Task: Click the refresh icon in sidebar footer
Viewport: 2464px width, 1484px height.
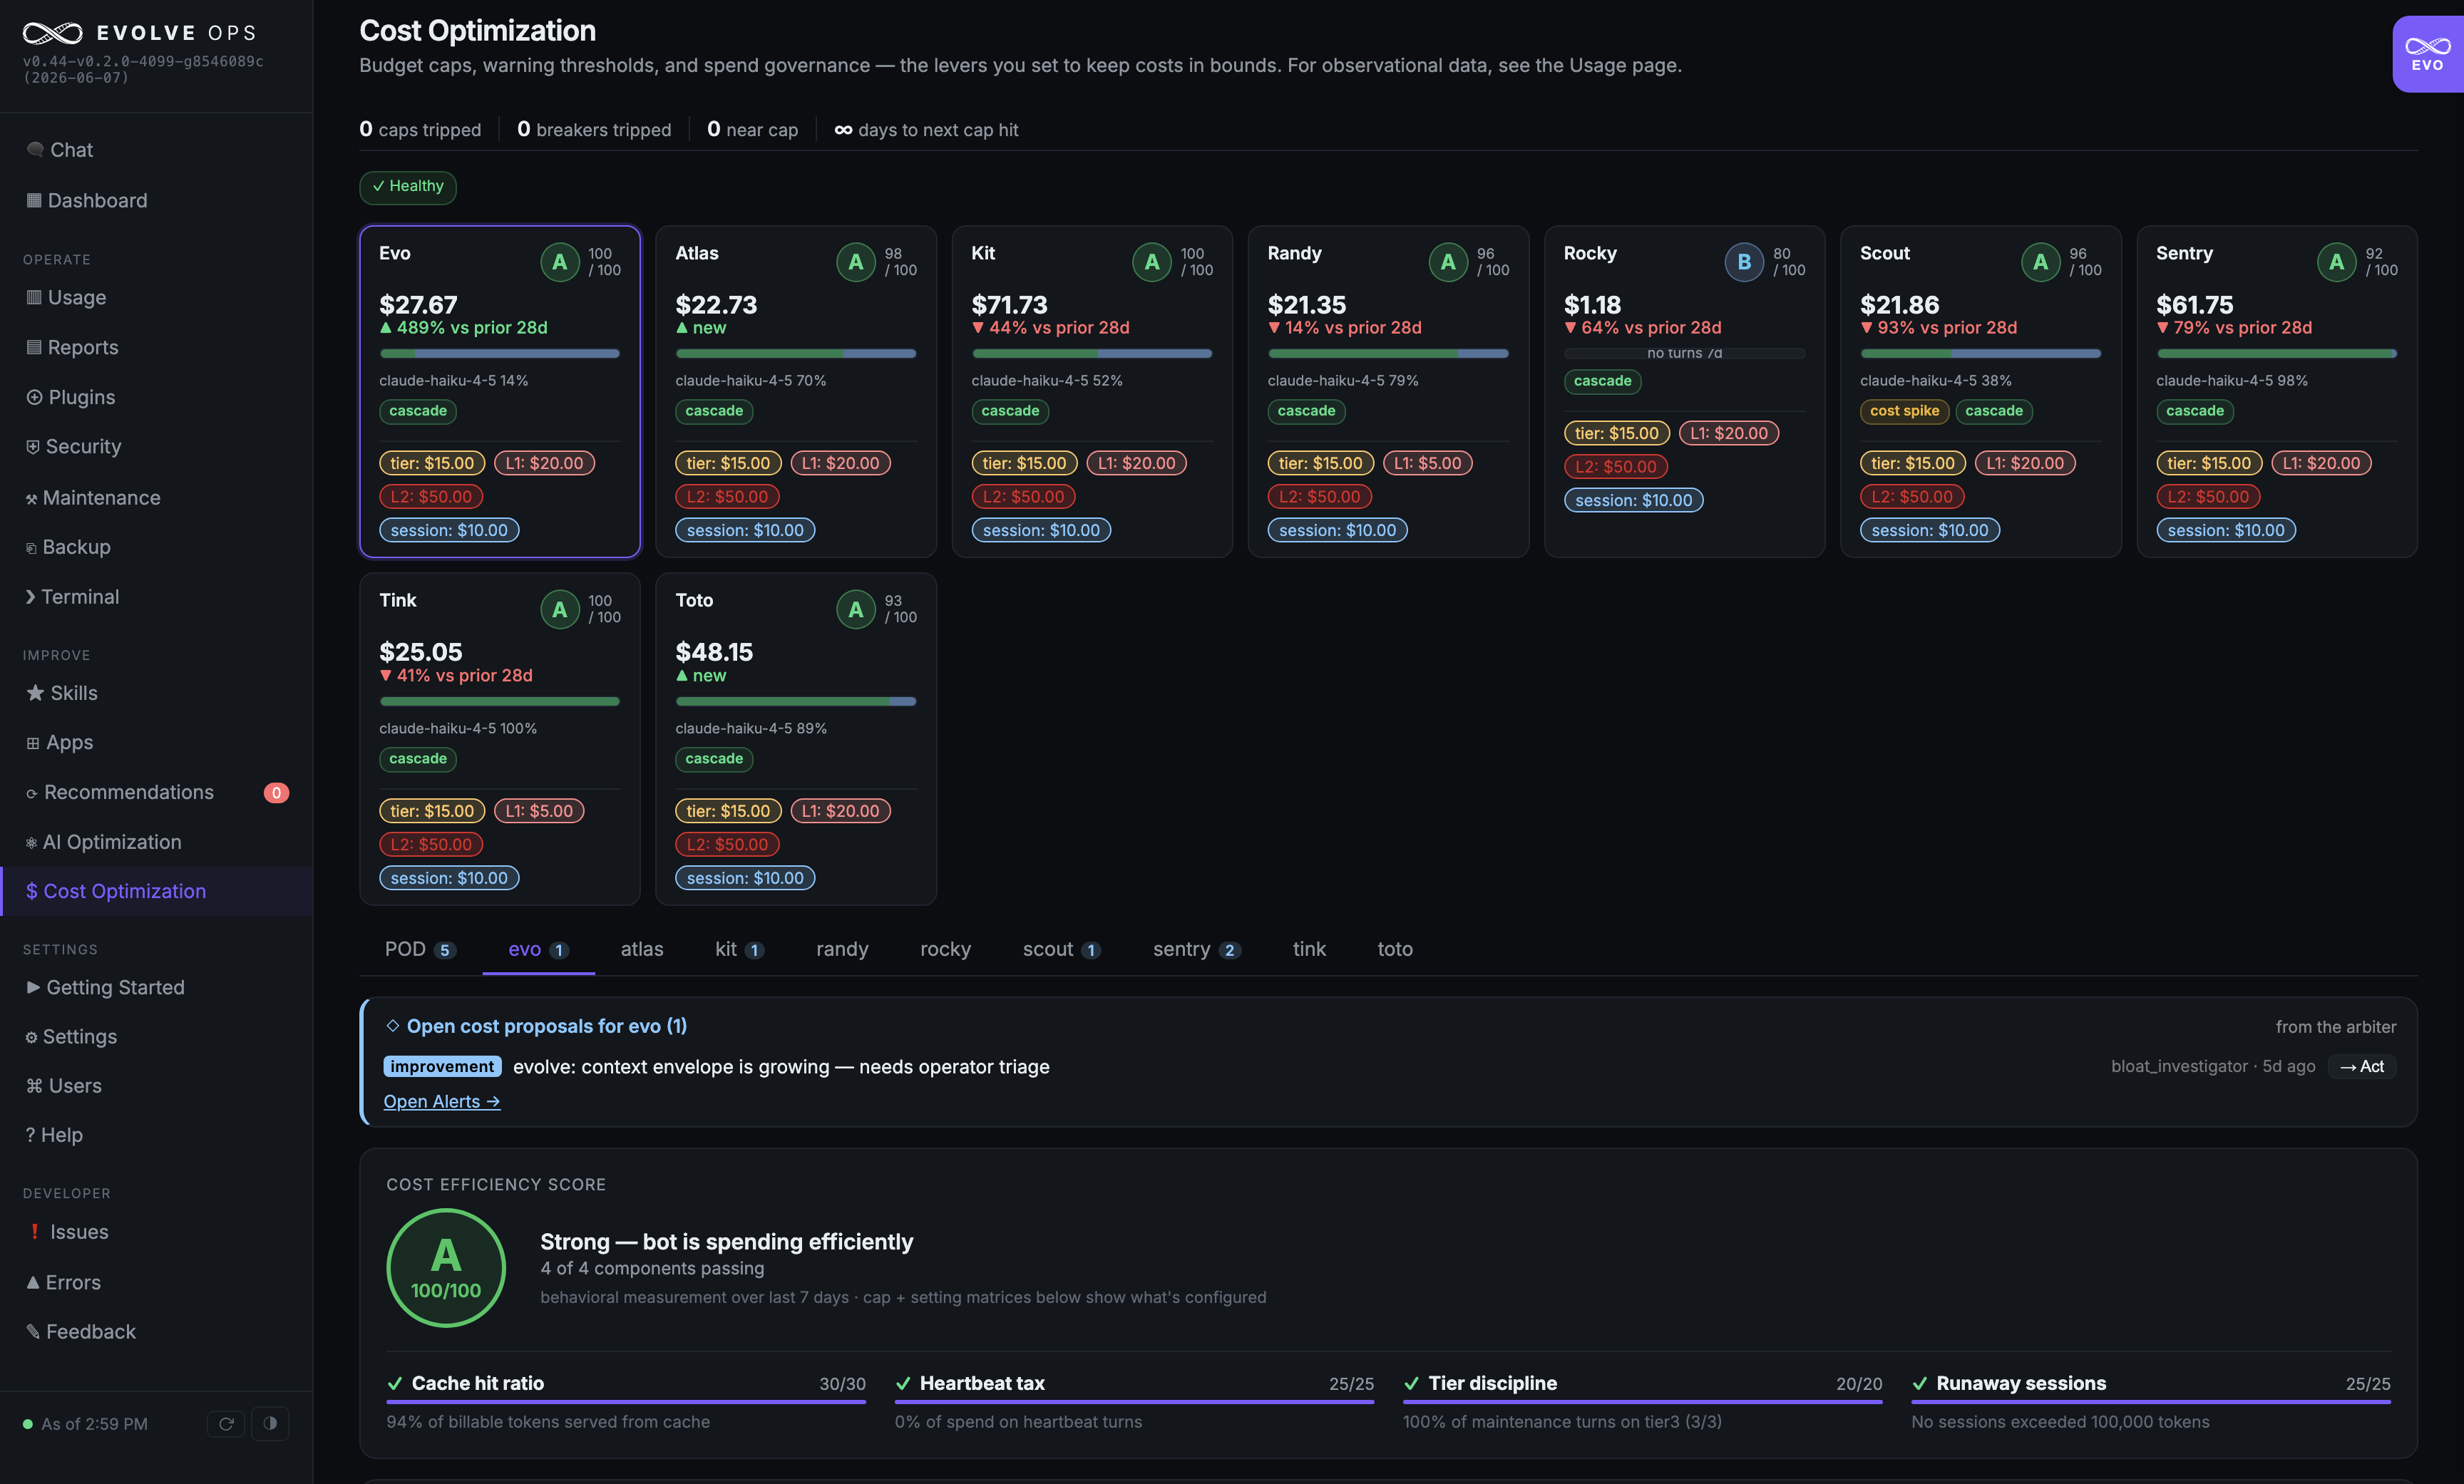Action: (x=226, y=1424)
